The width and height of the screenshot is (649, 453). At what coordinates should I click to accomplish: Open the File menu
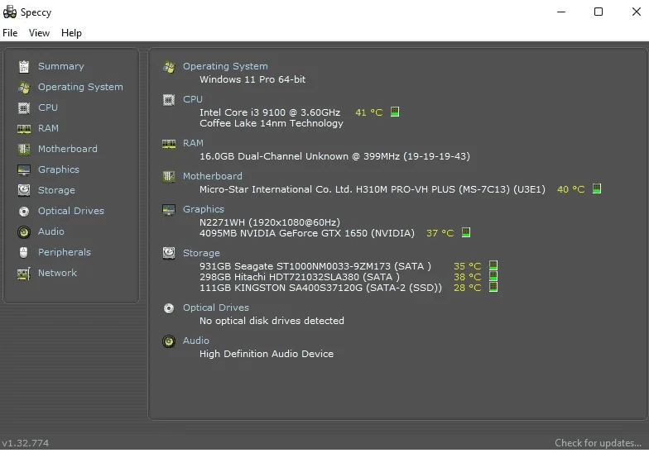10,33
